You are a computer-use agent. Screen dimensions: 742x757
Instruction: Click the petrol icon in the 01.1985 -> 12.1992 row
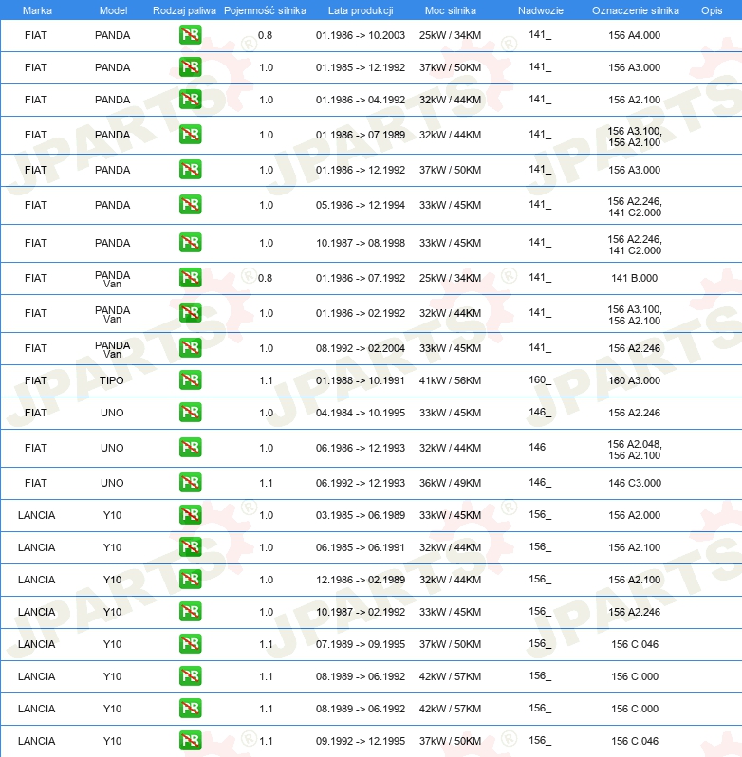coord(190,67)
